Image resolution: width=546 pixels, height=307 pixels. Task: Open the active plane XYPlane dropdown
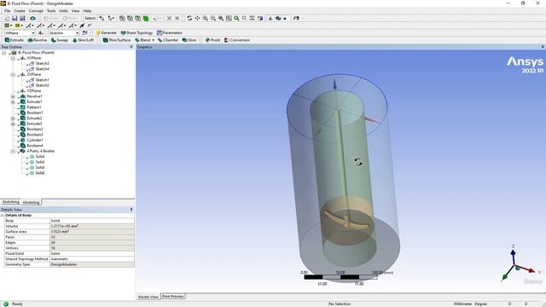point(33,32)
